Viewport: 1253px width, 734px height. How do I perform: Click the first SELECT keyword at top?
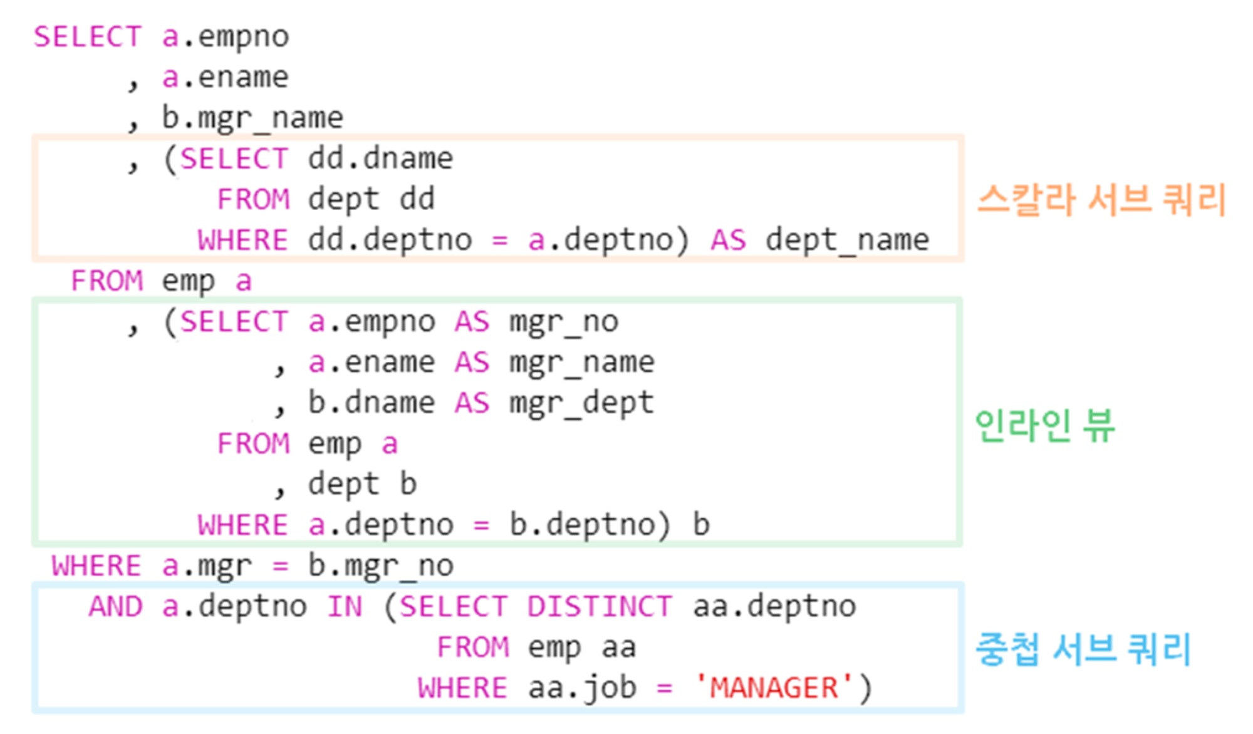88,36
